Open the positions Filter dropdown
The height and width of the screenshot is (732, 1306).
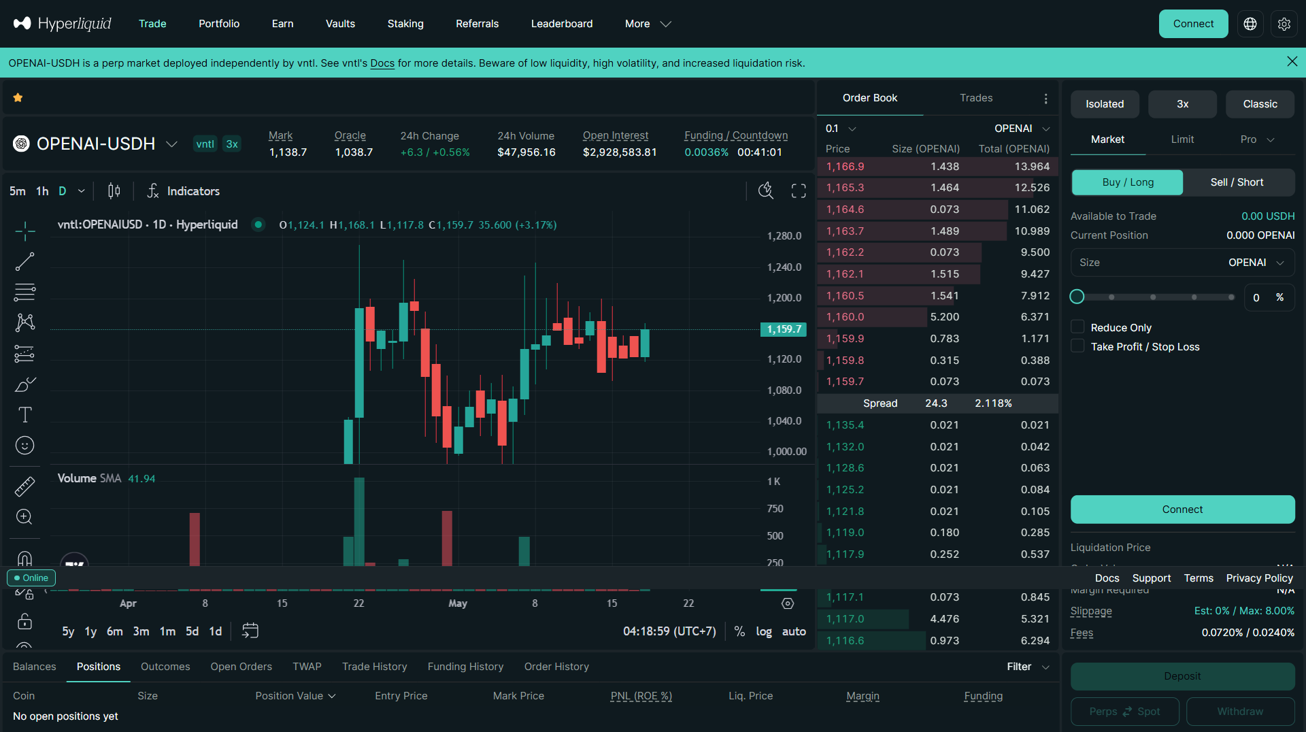coord(1028,667)
